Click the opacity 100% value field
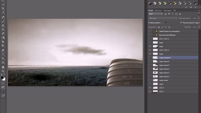This screenshot has width=201, height=113. point(194,18)
